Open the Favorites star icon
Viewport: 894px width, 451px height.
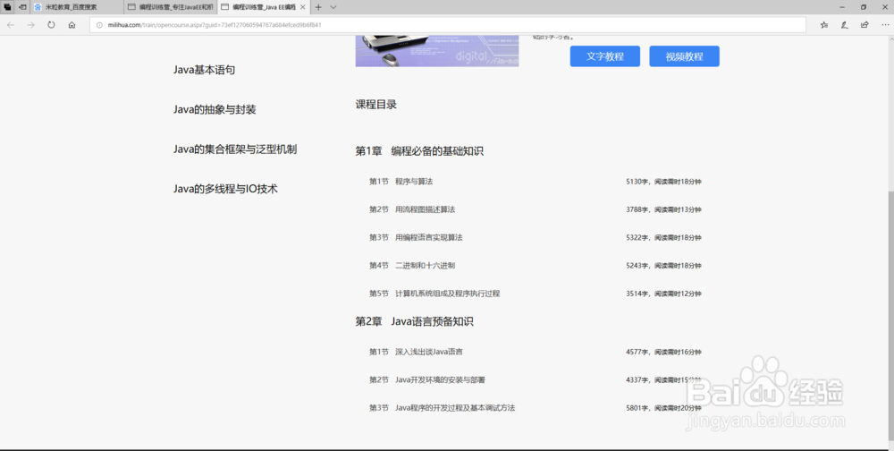click(x=824, y=25)
